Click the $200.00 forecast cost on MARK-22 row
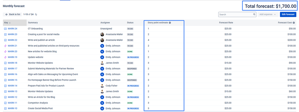 pyautogui.click(x=292, y=40)
